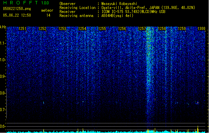
Task: Click the 1252 time marker
Action: [42, 29]
